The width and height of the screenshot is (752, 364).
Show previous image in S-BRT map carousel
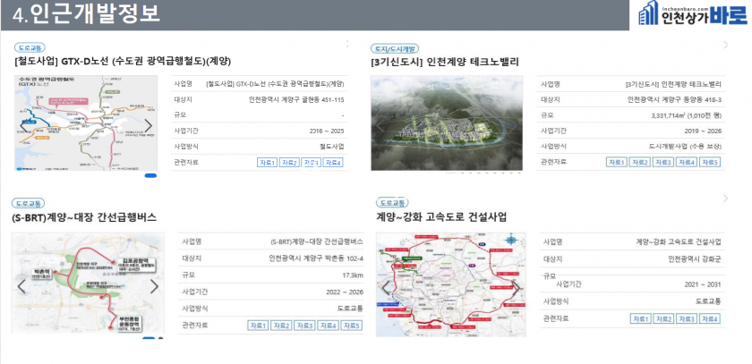point(21,286)
